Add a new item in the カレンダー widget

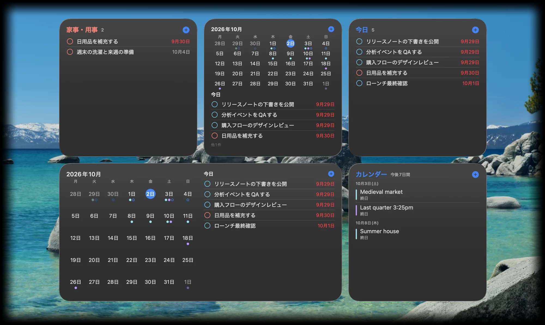[475, 175]
